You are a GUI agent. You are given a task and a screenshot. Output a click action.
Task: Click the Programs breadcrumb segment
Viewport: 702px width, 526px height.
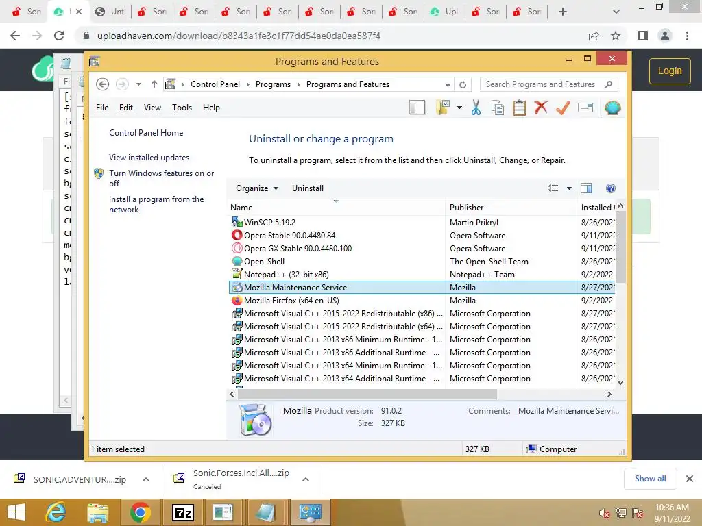click(x=273, y=84)
